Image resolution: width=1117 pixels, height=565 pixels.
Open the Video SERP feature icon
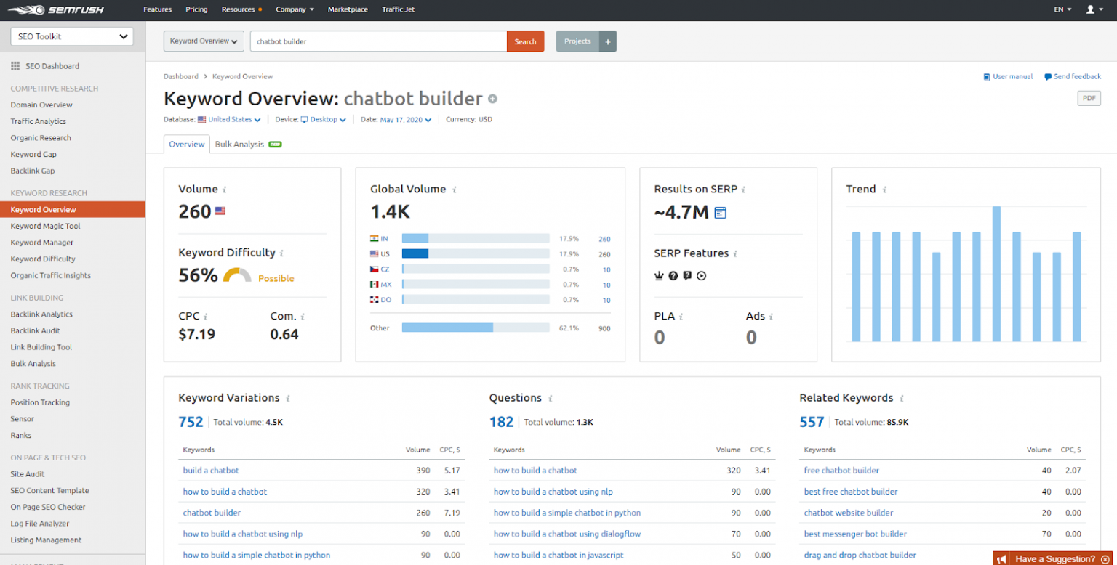coord(700,275)
